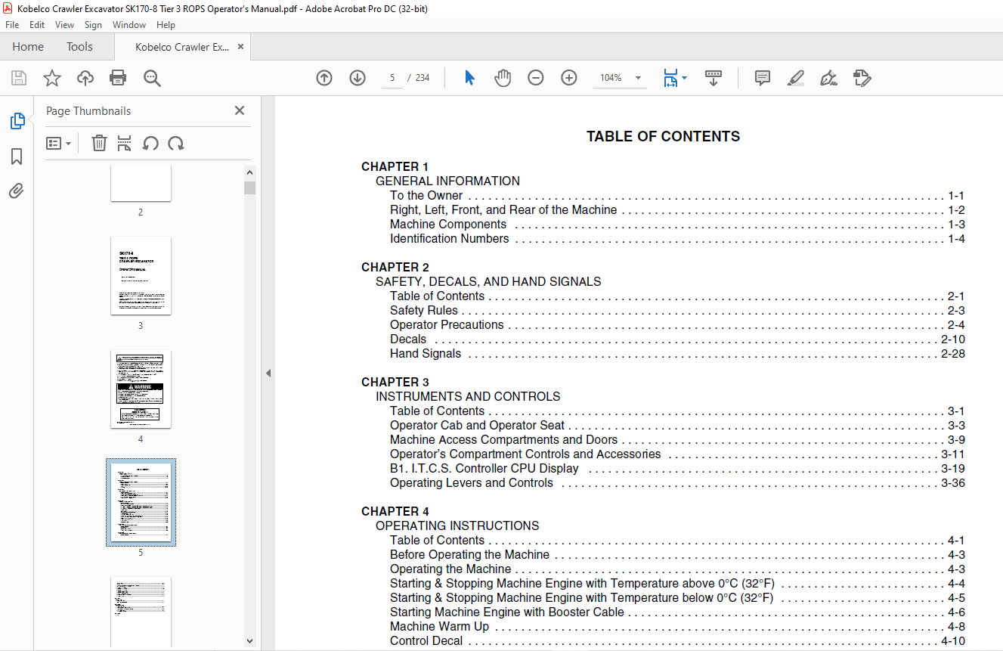Click 'Operator Cab and Operator Seat' entry
The image size is (1003, 651).
coord(477,426)
